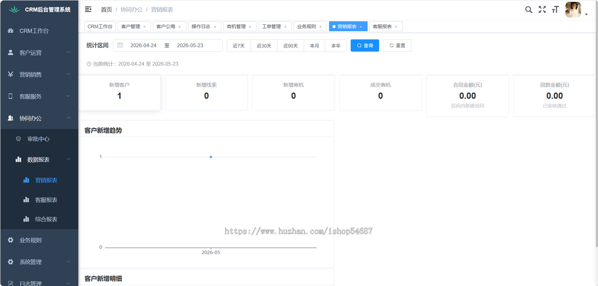Expand the 系统管理 menu chevron
The width and height of the screenshot is (598, 286).
[x=68, y=262]
